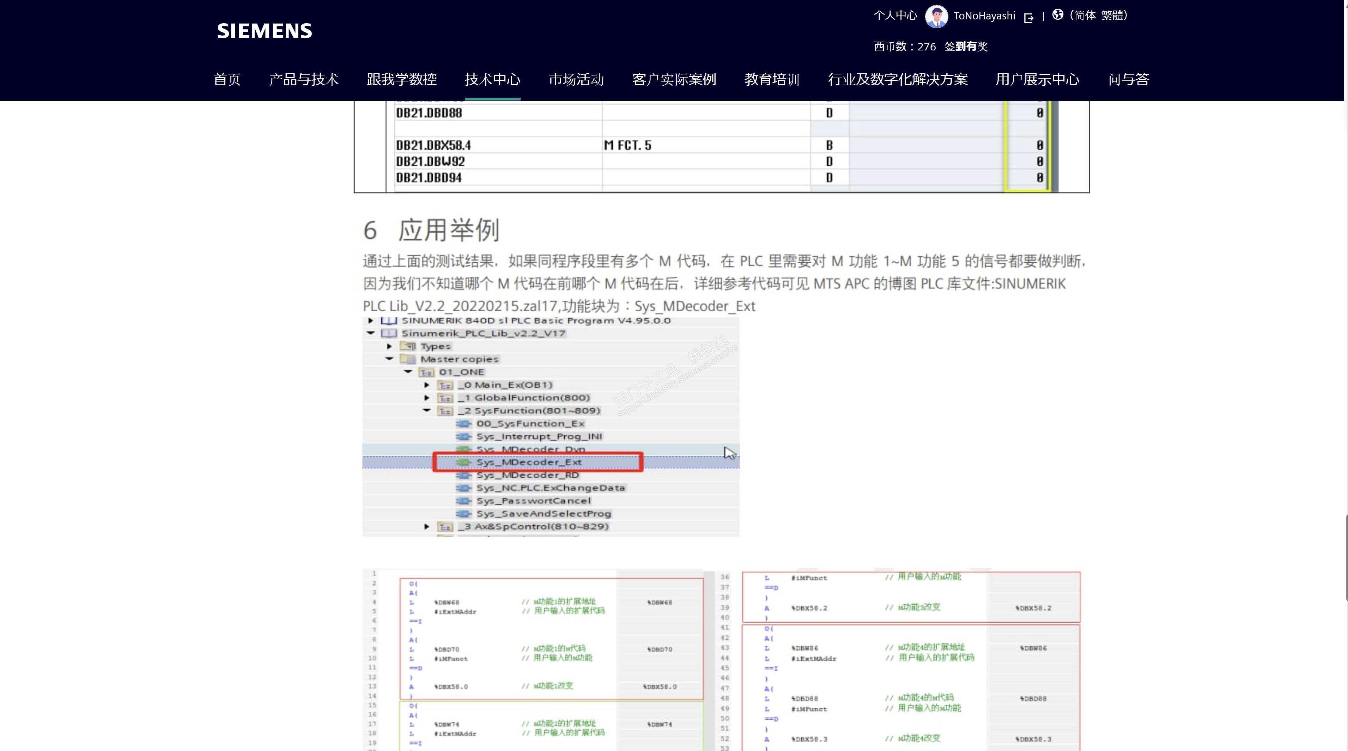Viewport: 1348px width, 751px height.
Task: Collapse the Sinumerik_PLC_Lib_v2.2_V17 tree node
Action: 371,333
